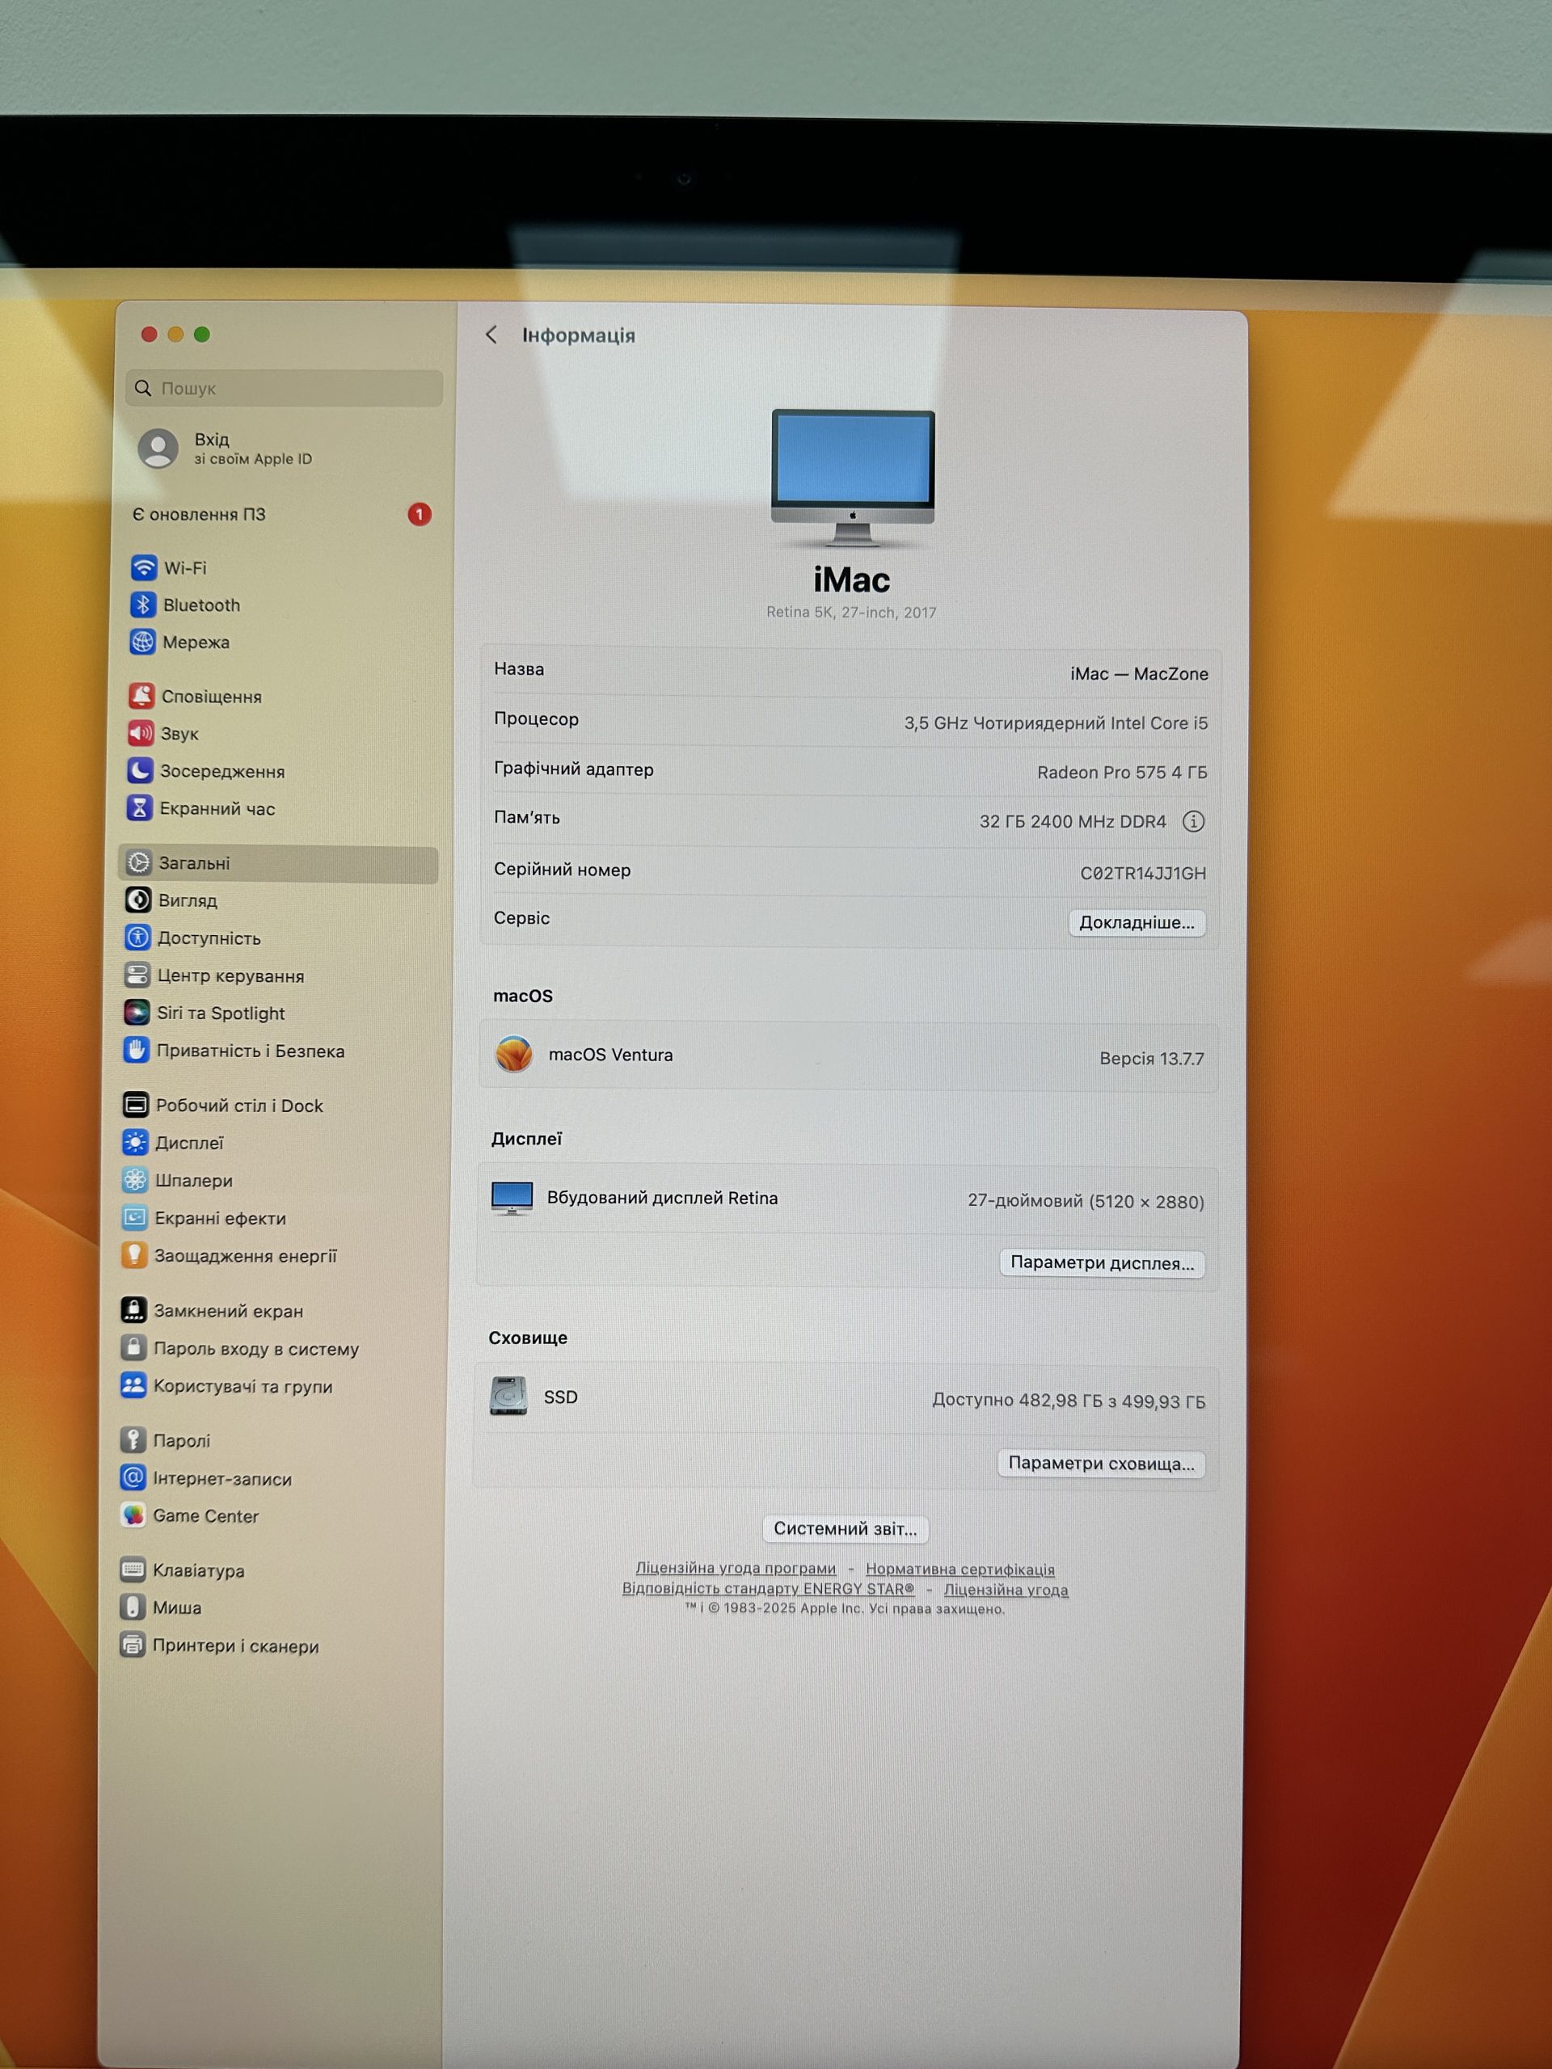1552x2069 pixels.
Task: Click the 3,5 GHz Intel Core i5 value
Action: (1055, 723)
